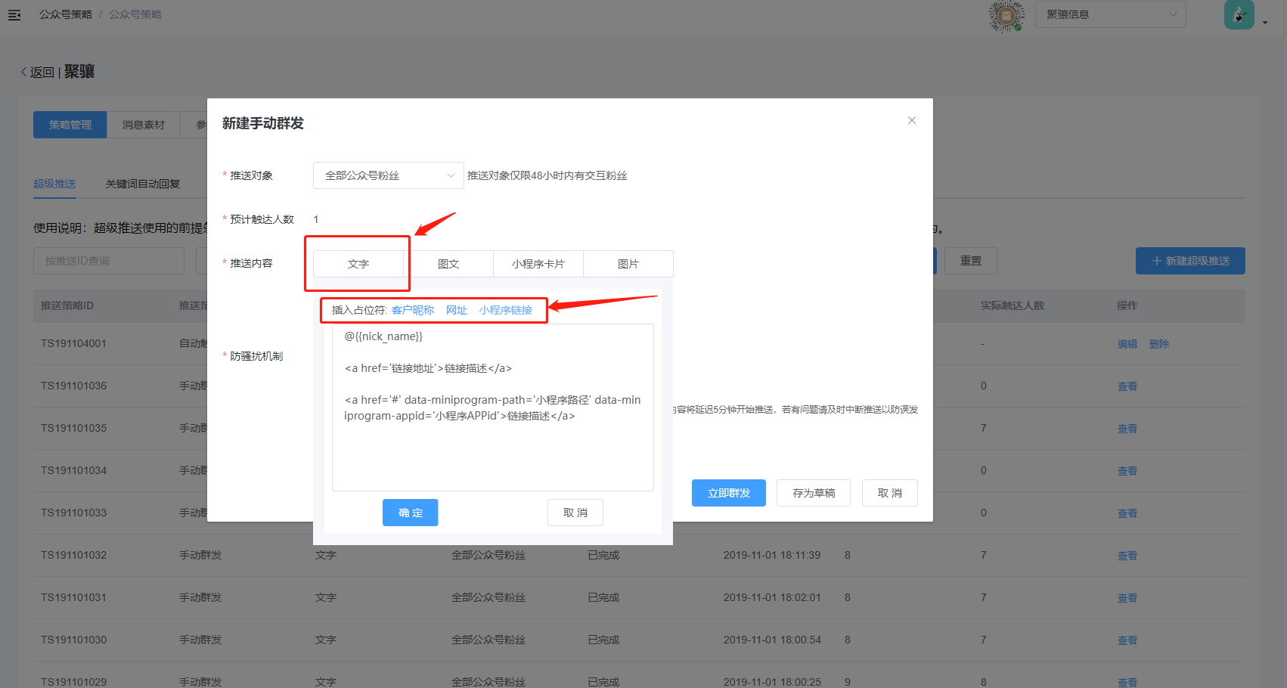Open the 聚骧信息 dropdown
Screen dimensions: 1287x688
(x=1110, y=14)
